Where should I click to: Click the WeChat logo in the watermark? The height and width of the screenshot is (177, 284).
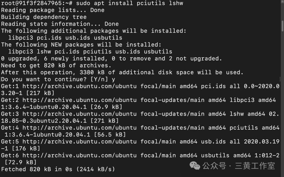195,166
